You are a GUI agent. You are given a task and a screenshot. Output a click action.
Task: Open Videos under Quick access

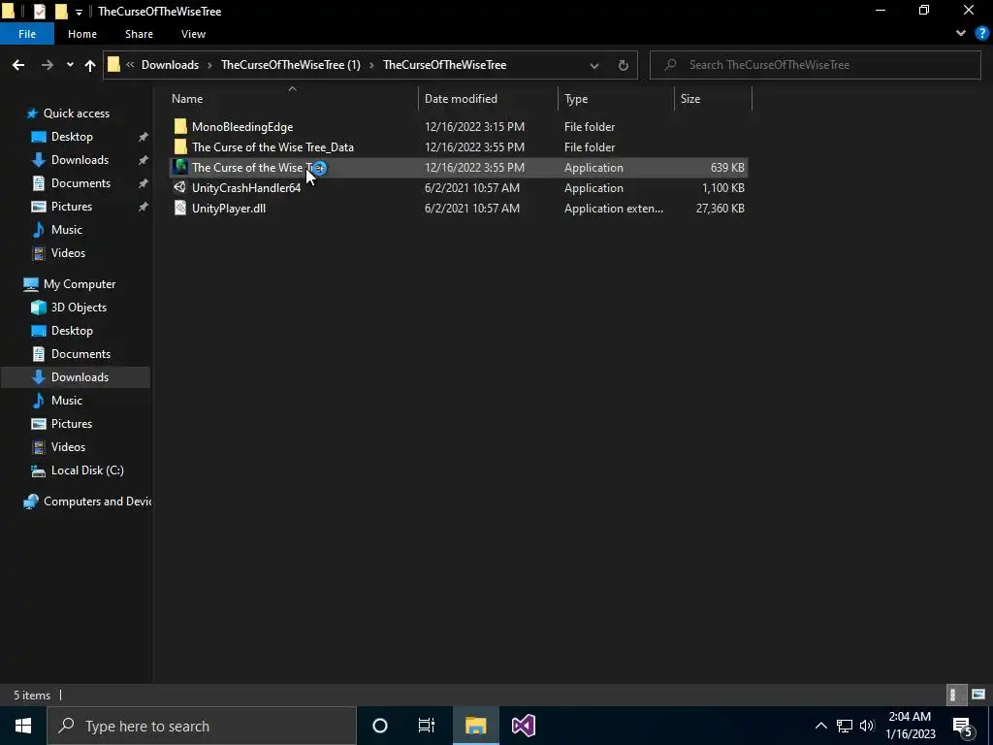68,253
